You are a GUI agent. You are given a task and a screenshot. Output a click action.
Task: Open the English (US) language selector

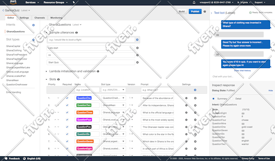click(32, 159)
